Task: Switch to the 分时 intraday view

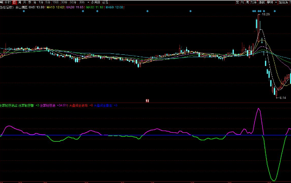Action: (x=8, y=2)
